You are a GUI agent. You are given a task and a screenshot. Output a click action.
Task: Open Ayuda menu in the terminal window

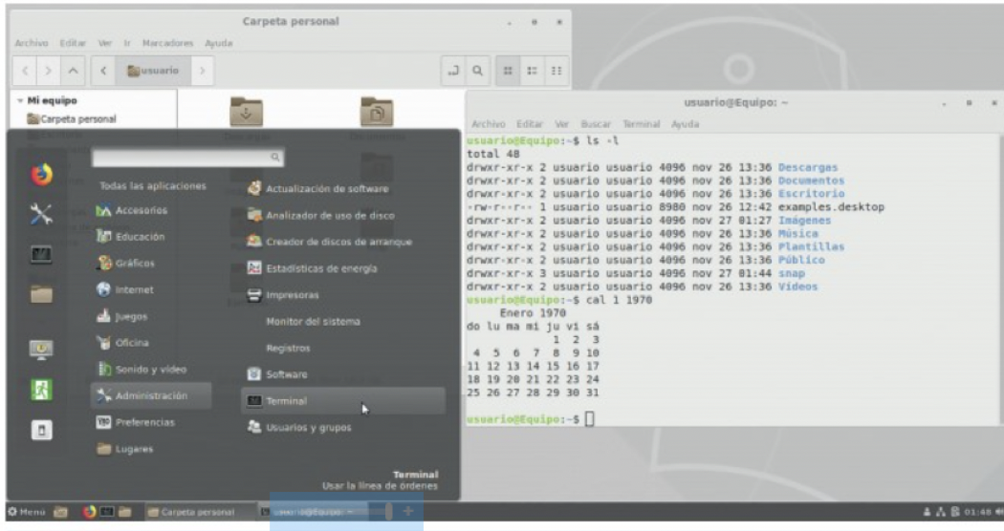click(x=685, y=124)
